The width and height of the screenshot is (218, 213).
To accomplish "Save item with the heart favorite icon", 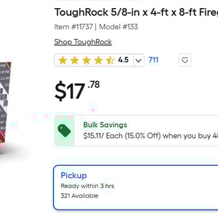I will [x=185, y=60].
